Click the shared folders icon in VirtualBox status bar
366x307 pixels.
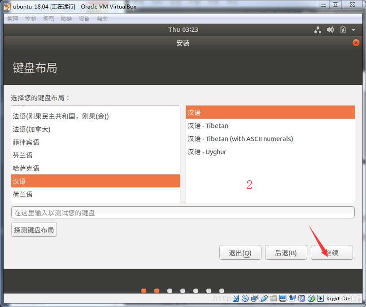click(x=273, y=298)
